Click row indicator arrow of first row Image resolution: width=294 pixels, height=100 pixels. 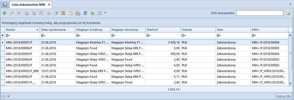click(x=3, y=42)
